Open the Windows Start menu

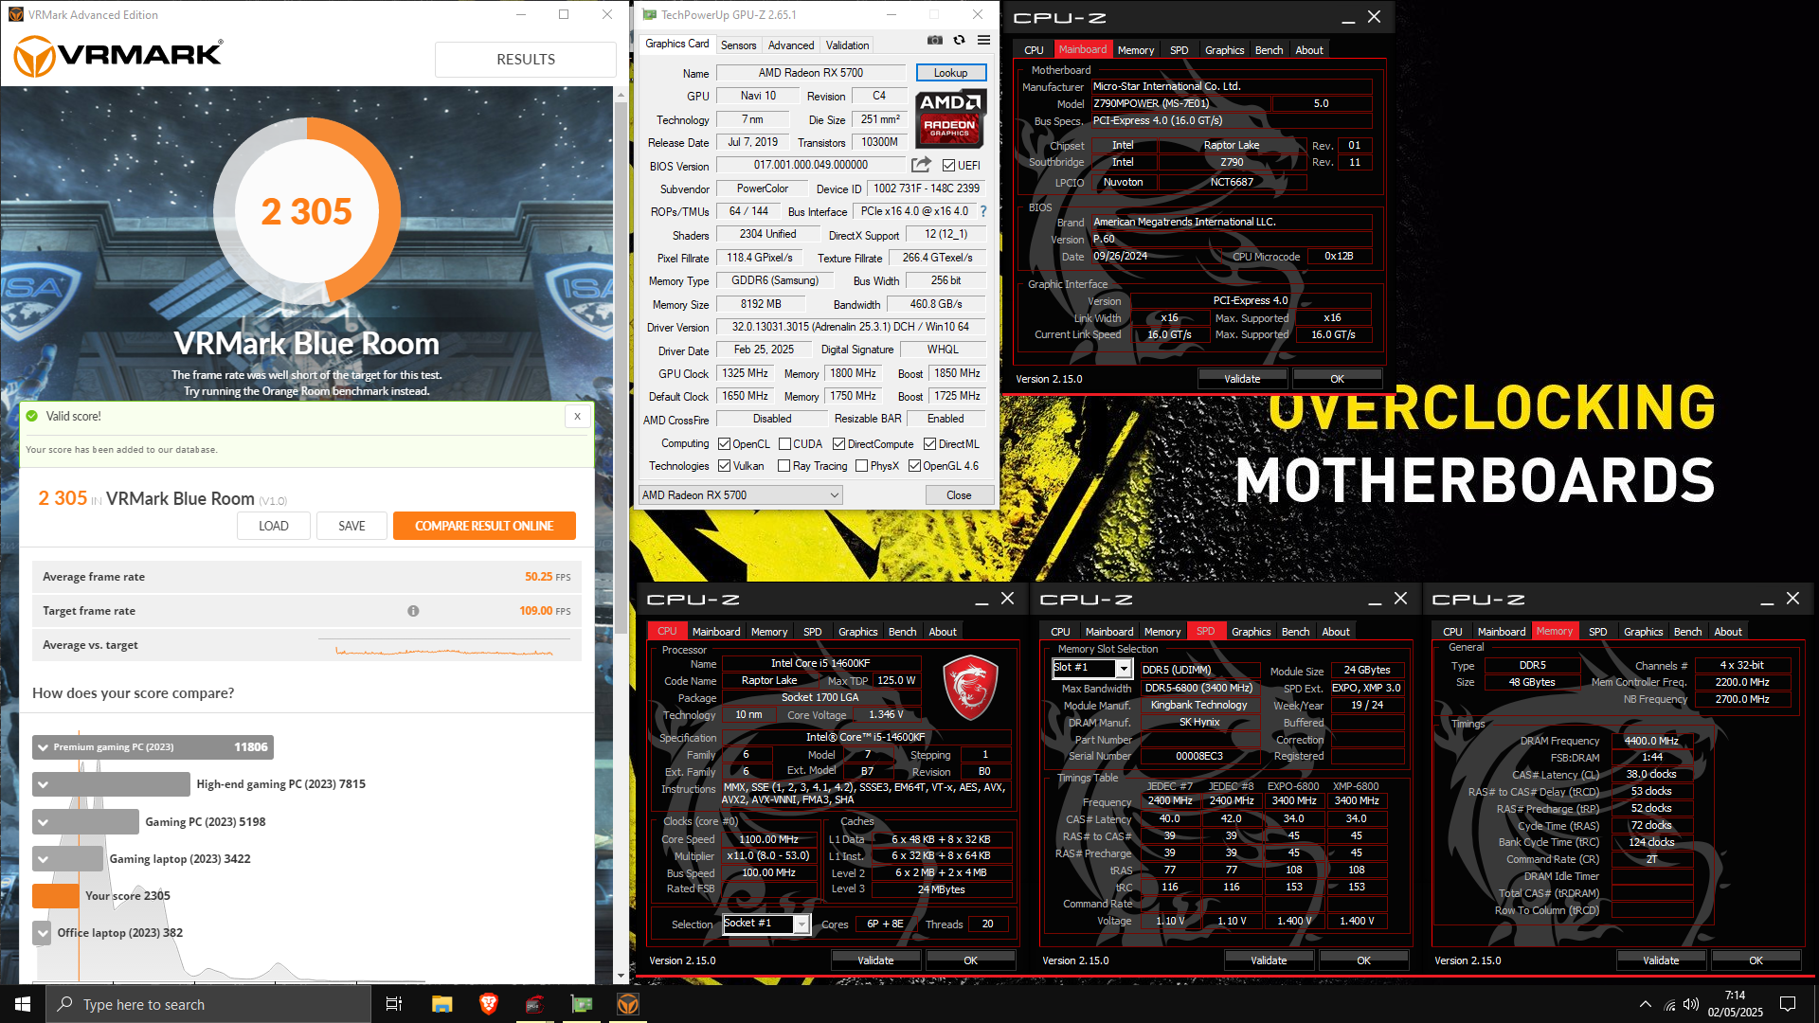tap(23, 1004)
